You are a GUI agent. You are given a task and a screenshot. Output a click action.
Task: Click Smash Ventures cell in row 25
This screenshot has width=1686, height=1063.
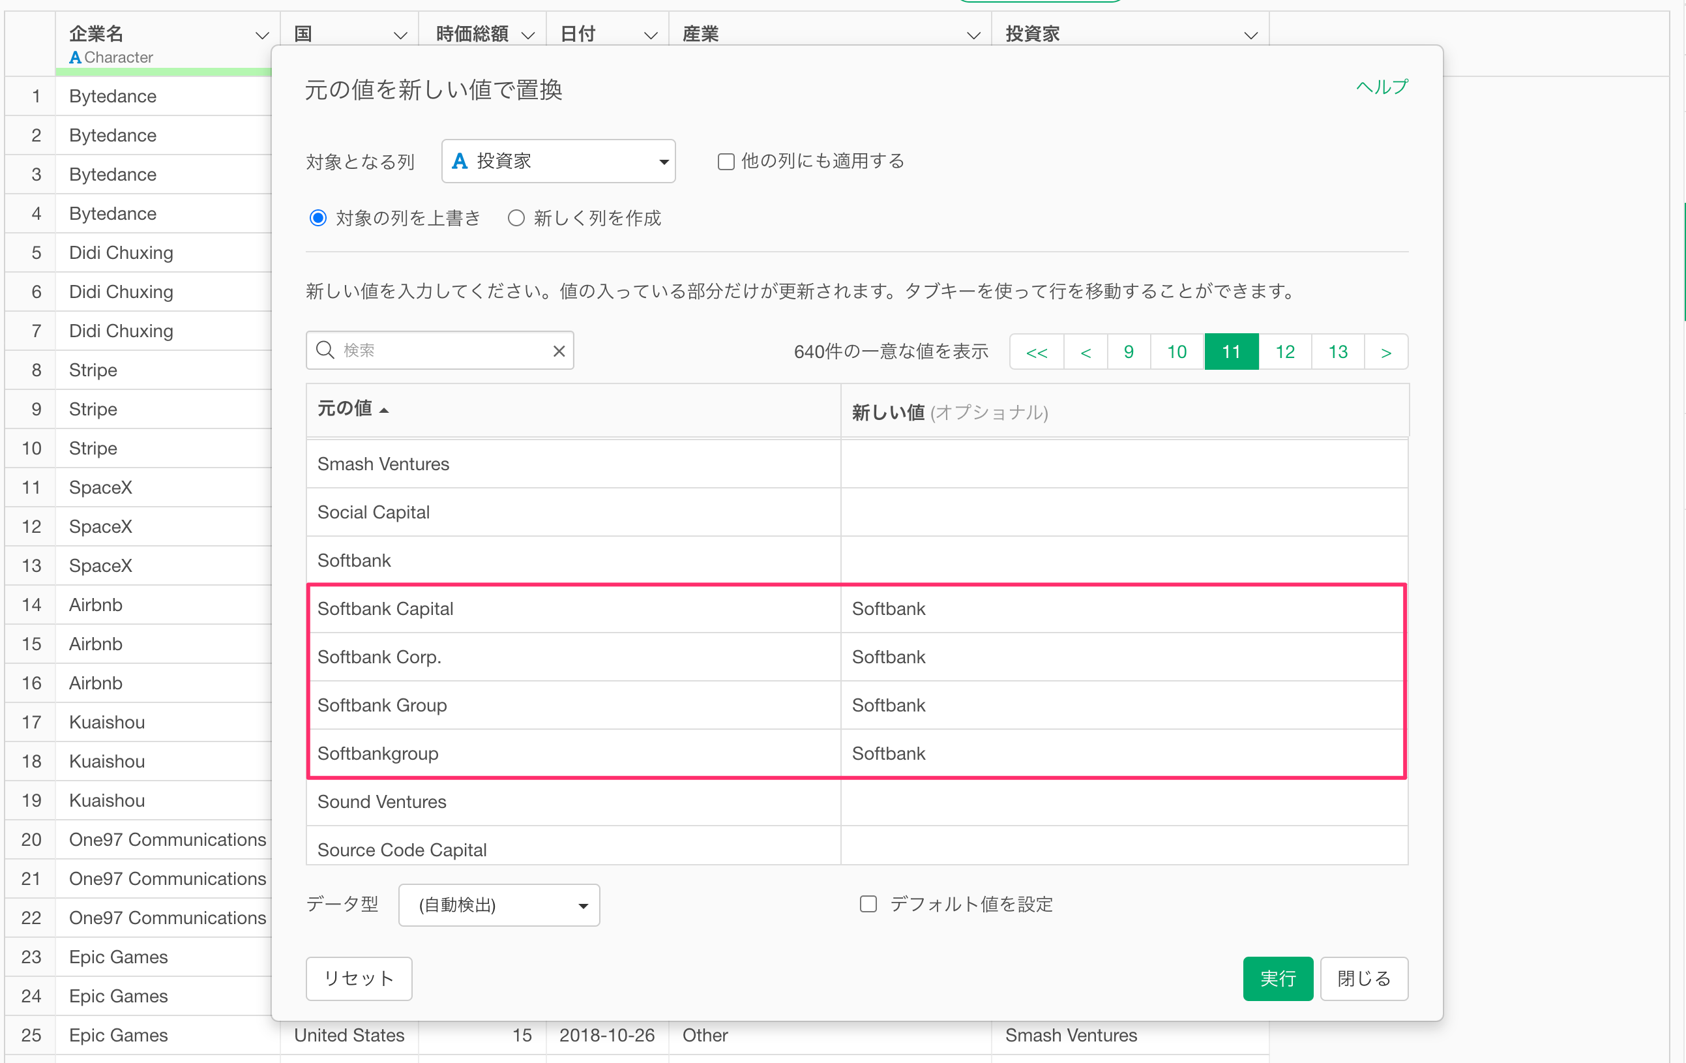tap(1130, 1035)
